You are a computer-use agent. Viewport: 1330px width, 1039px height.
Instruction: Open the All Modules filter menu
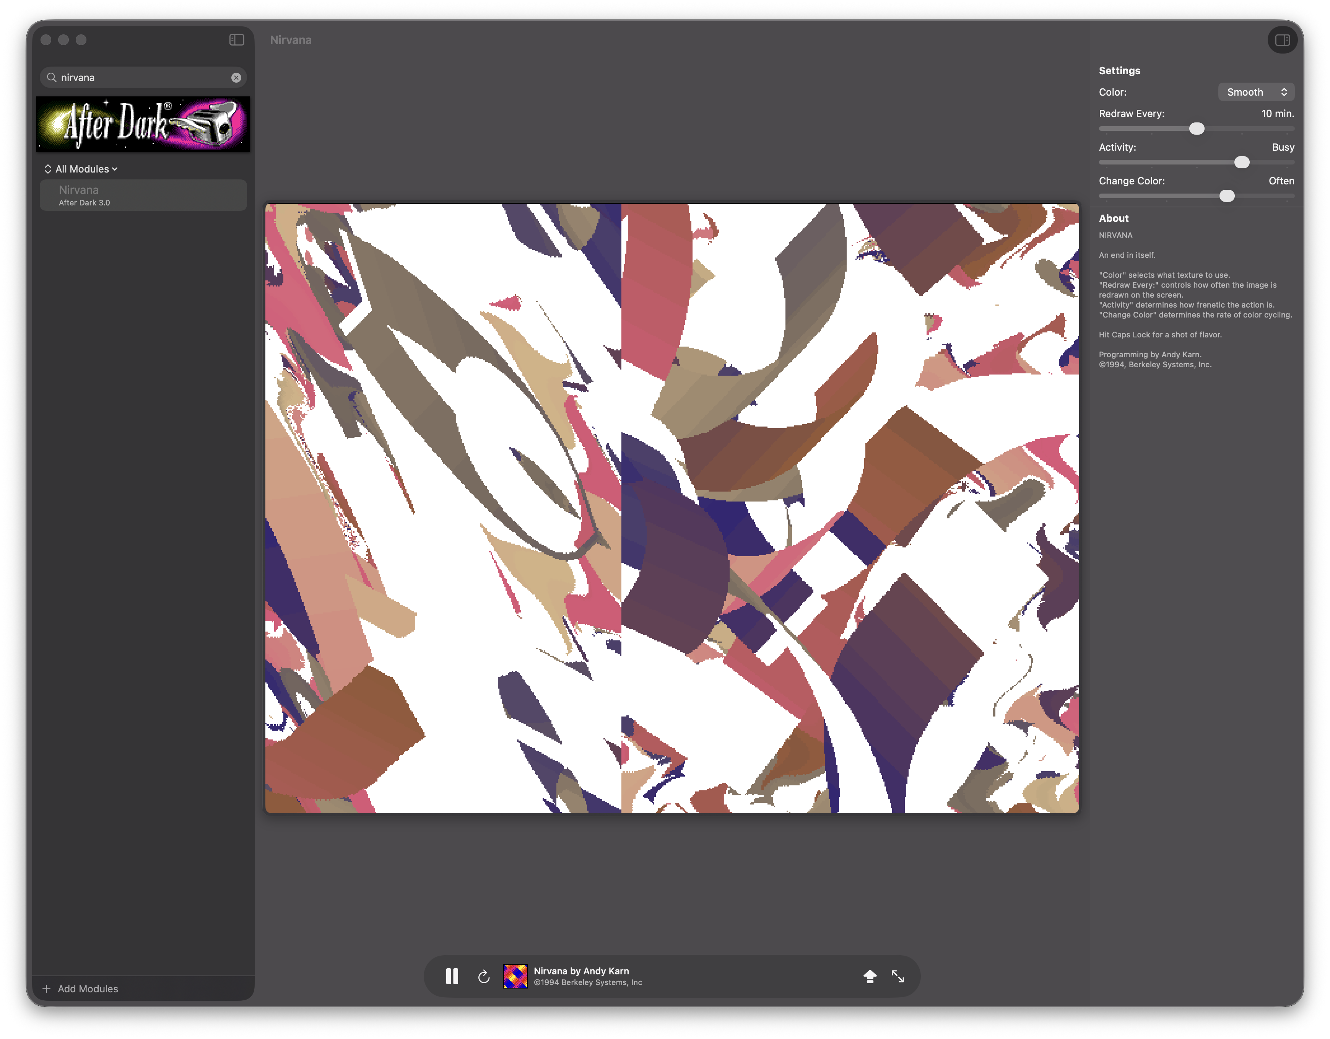pos(86,169)
